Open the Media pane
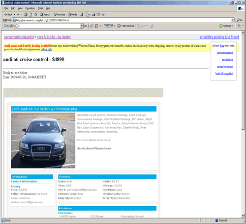 pyautogui.click(x=73, y=15)
